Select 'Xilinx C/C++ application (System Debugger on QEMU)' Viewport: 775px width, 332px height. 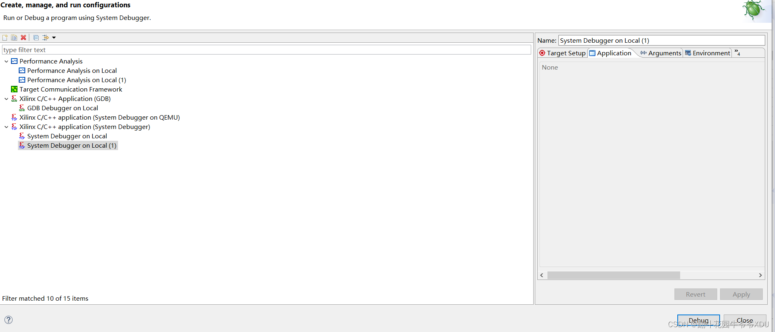[100, 117]
